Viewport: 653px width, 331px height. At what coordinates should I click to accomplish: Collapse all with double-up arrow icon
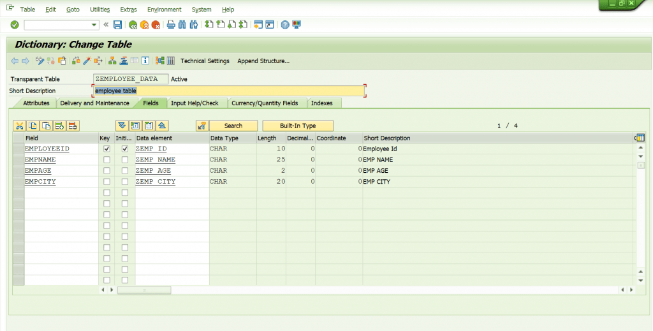point(162,126)
